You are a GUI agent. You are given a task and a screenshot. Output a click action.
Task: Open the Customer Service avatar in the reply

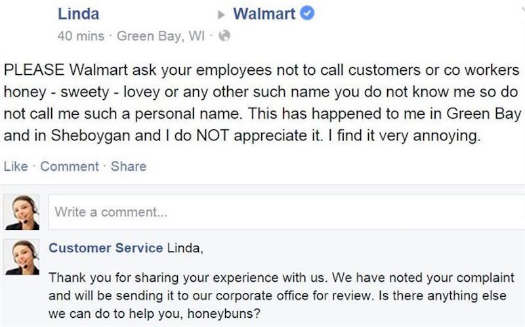(22, 257)
